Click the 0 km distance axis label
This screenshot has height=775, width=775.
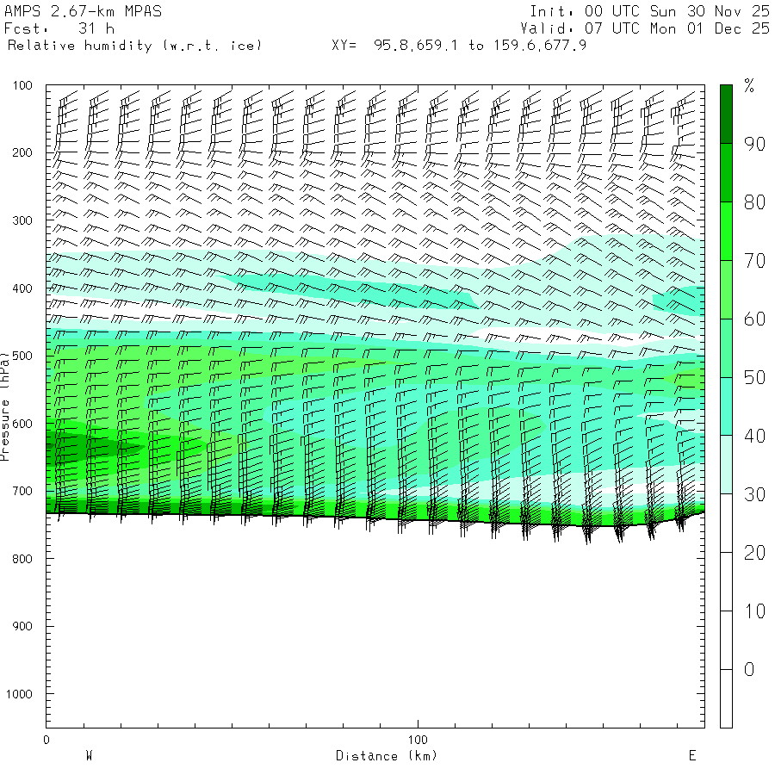[x=46, y=740]
